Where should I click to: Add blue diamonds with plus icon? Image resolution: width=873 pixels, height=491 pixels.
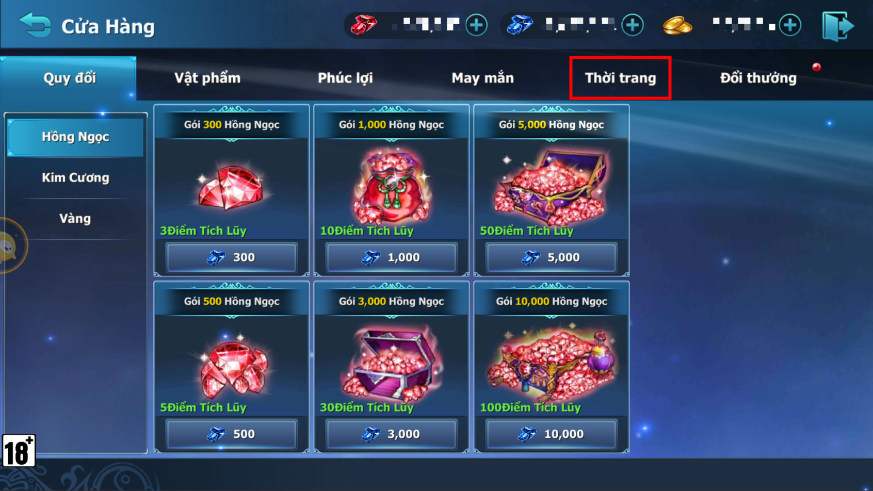(632, 25)
